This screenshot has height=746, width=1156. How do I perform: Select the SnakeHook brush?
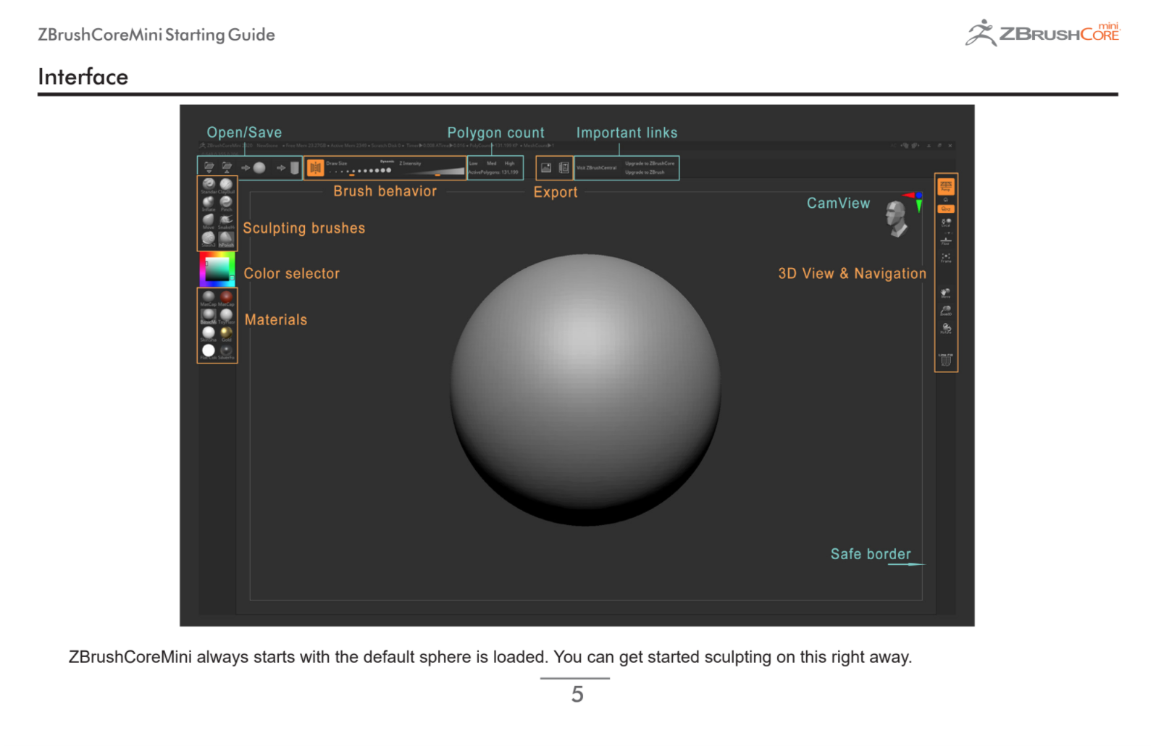[226, 221]
